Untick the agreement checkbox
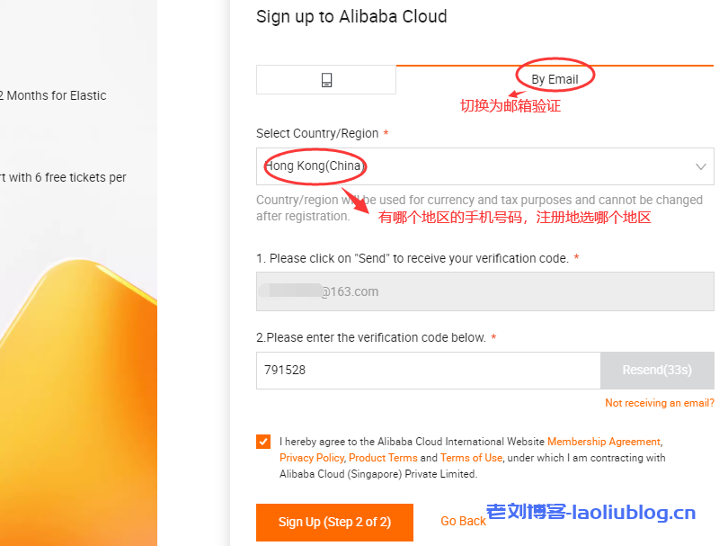This screenshot has height=546, width=719. 263,442
